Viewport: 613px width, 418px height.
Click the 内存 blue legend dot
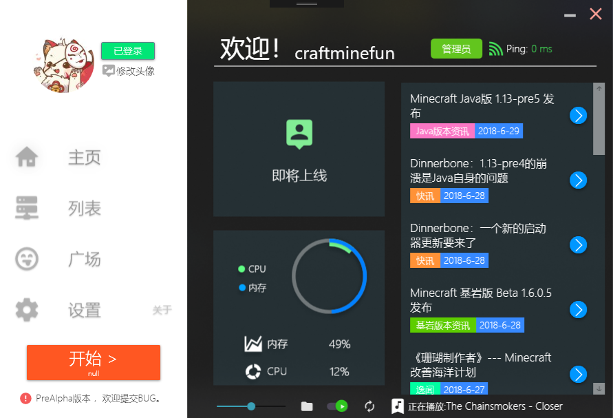242,288
